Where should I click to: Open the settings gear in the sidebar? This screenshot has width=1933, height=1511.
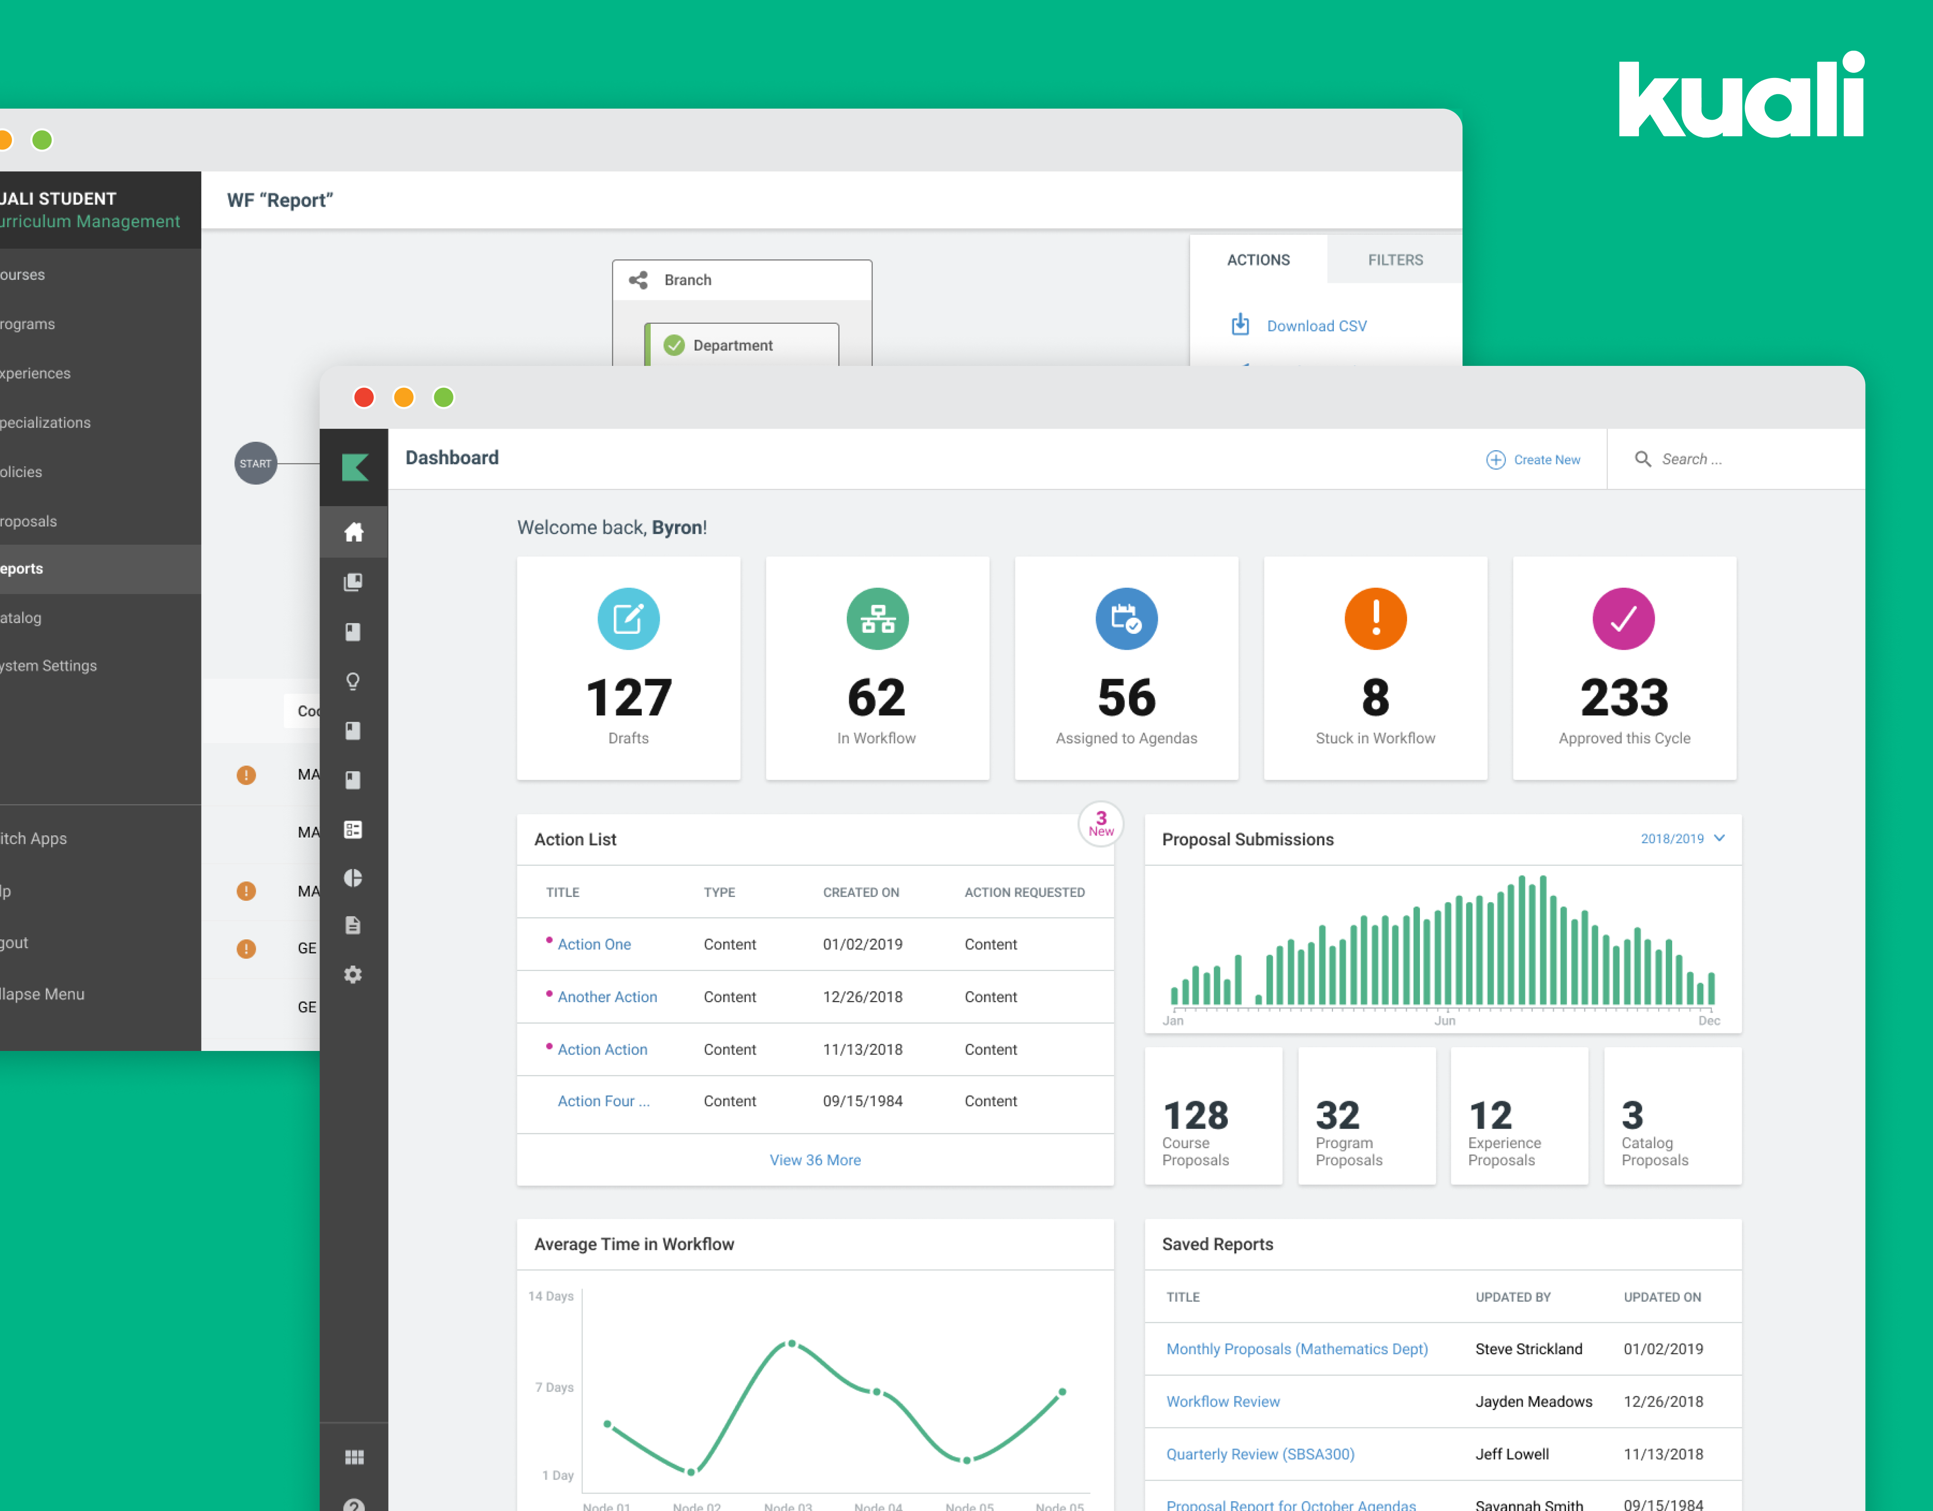point(353,975)
